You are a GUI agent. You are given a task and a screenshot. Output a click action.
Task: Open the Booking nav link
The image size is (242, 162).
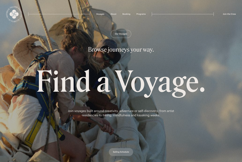click(126, 14)
